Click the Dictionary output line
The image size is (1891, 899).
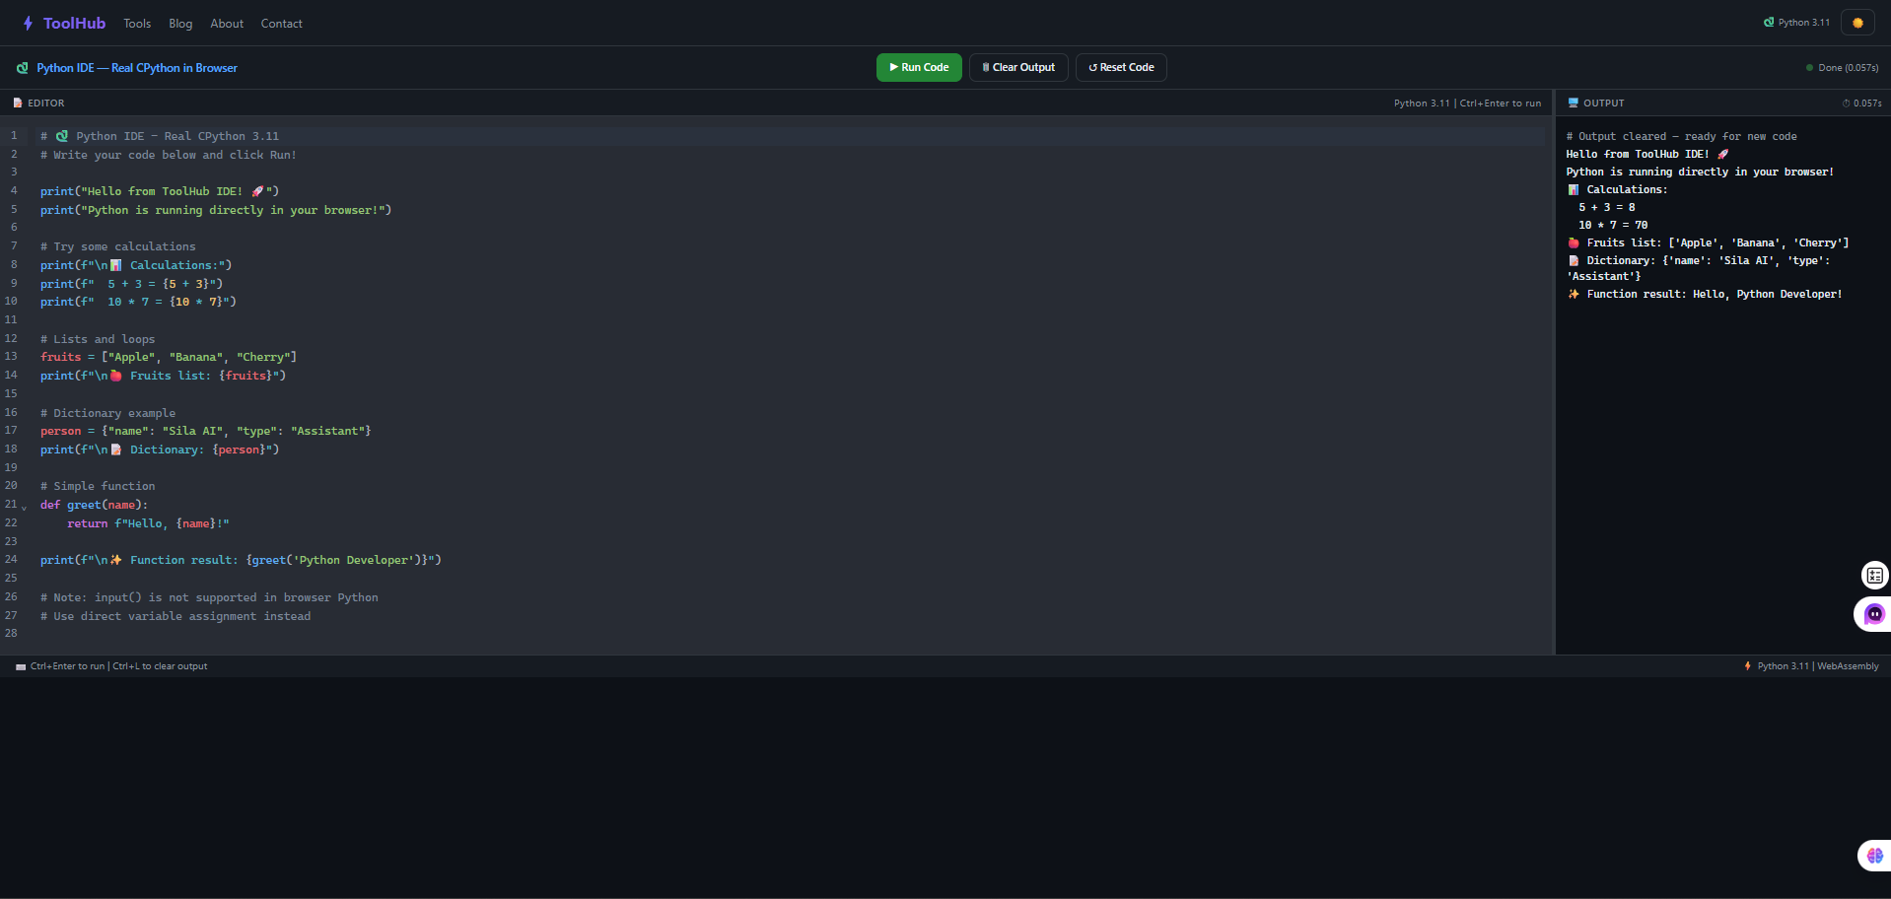[1698, 269]
